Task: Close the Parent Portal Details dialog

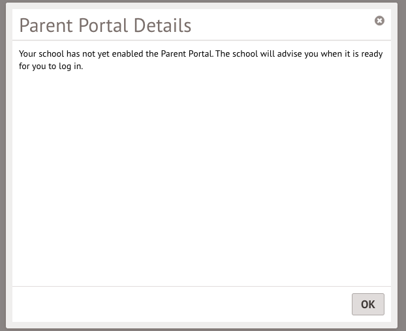Action: 379,21
